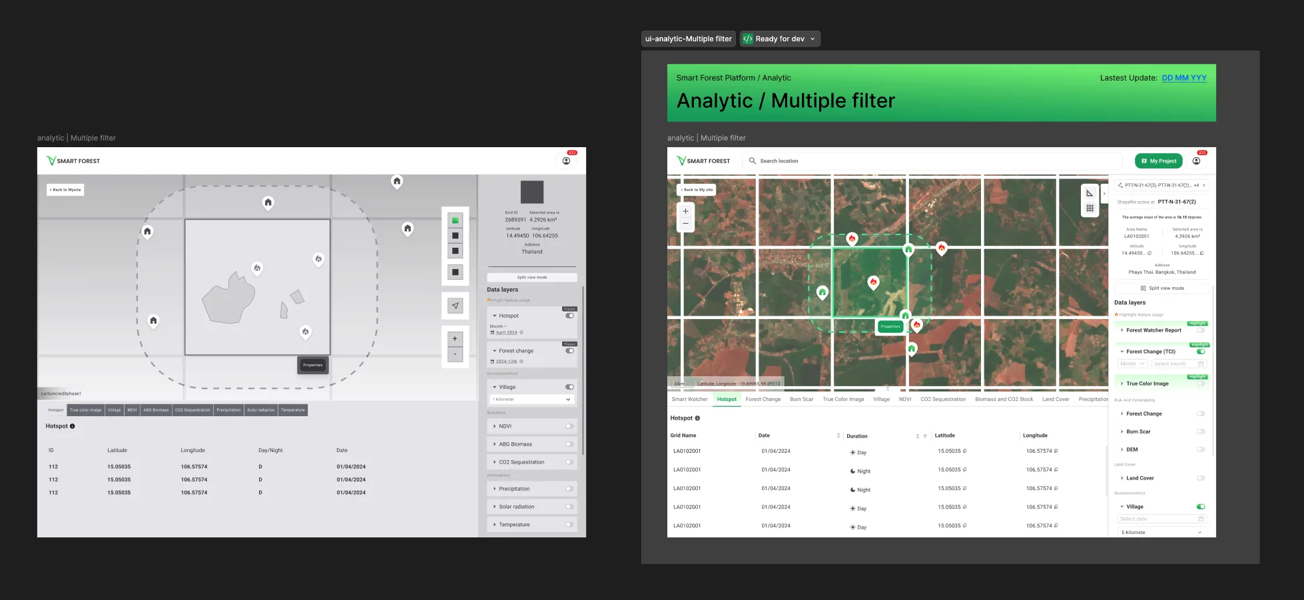Switch to the Forest Change tab
Viewport: 1304px width, 600px height.
point(763,400)
